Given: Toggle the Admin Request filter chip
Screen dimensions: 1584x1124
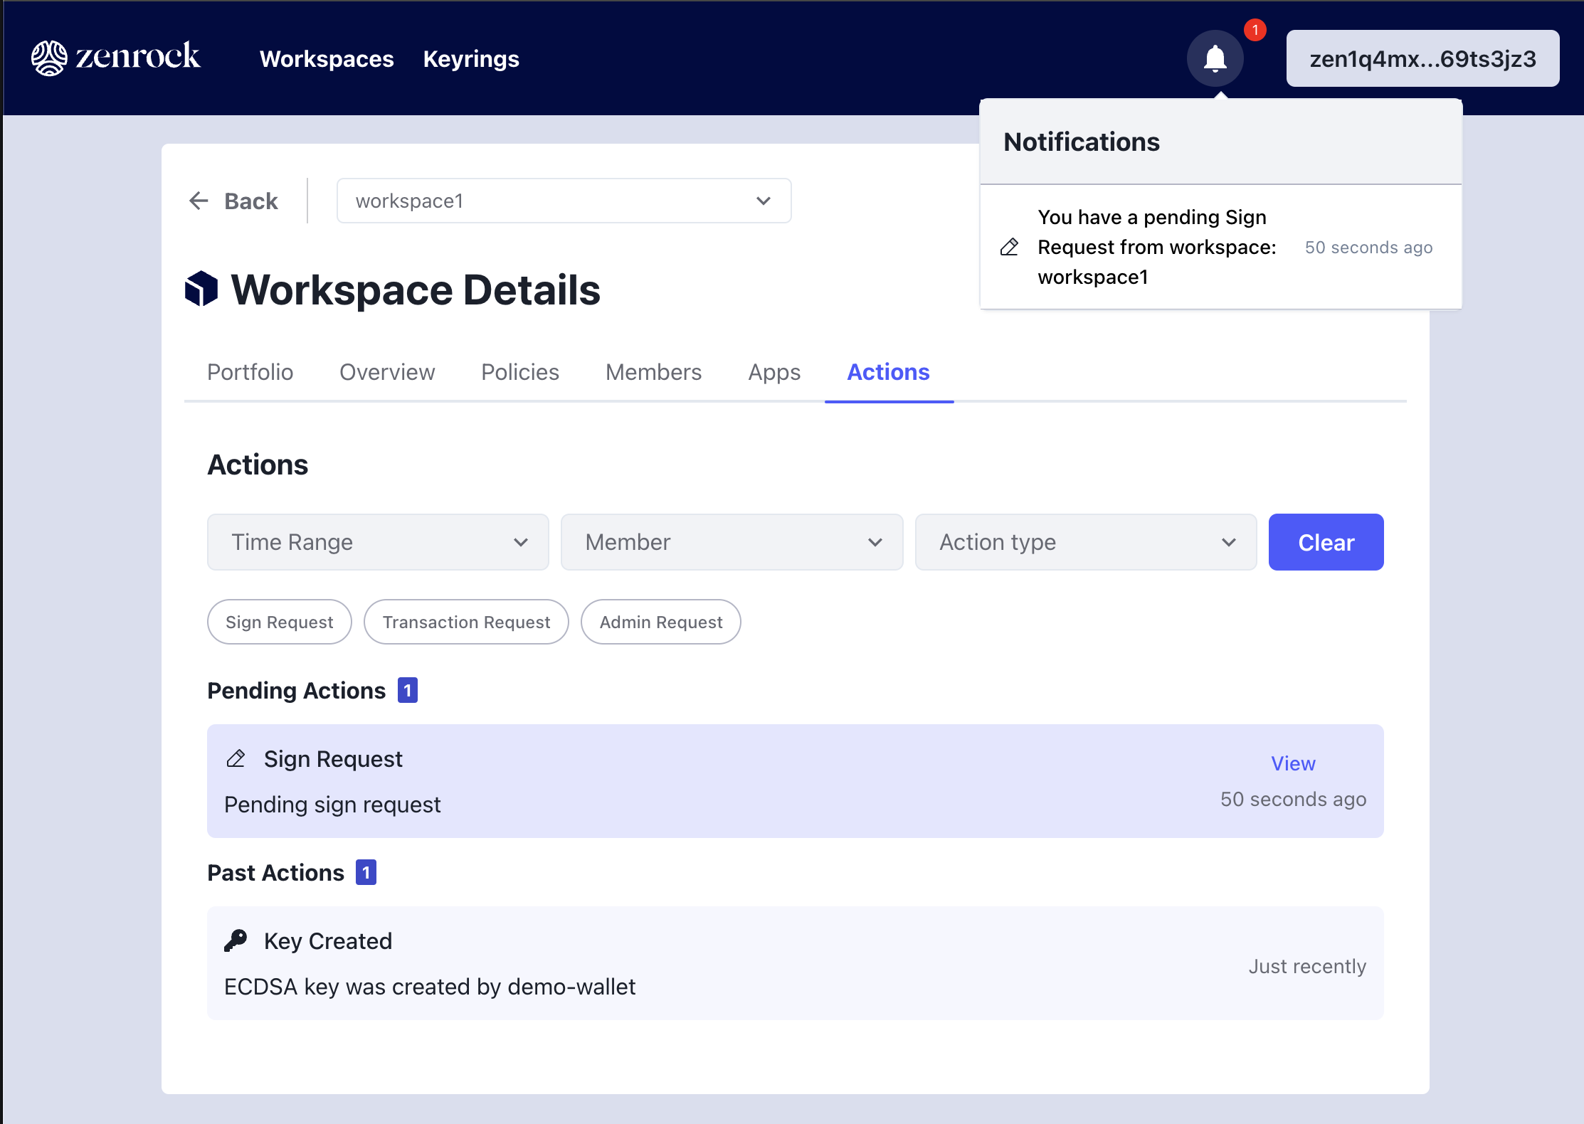Looking at the screenshot, I should (661, 622).
